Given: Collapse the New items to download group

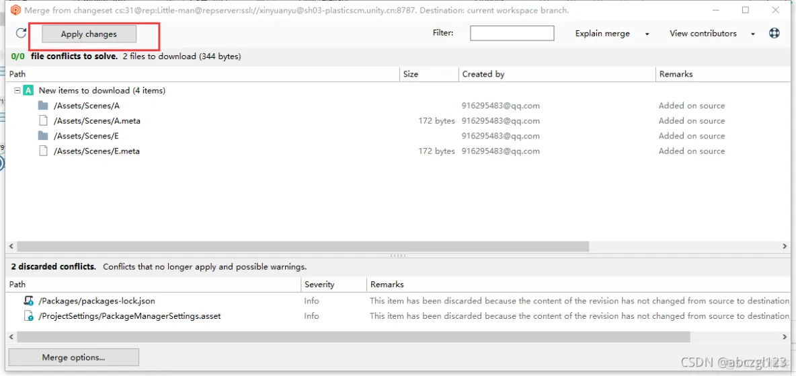Looking at the screenshot, I should [17, 90].
